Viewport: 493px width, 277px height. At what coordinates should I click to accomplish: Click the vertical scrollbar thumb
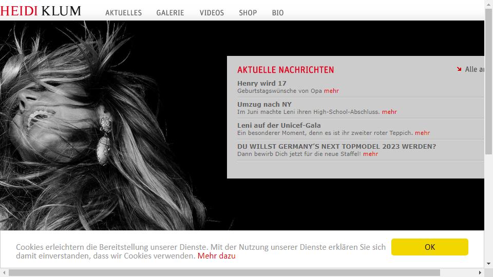click(488, 82)
